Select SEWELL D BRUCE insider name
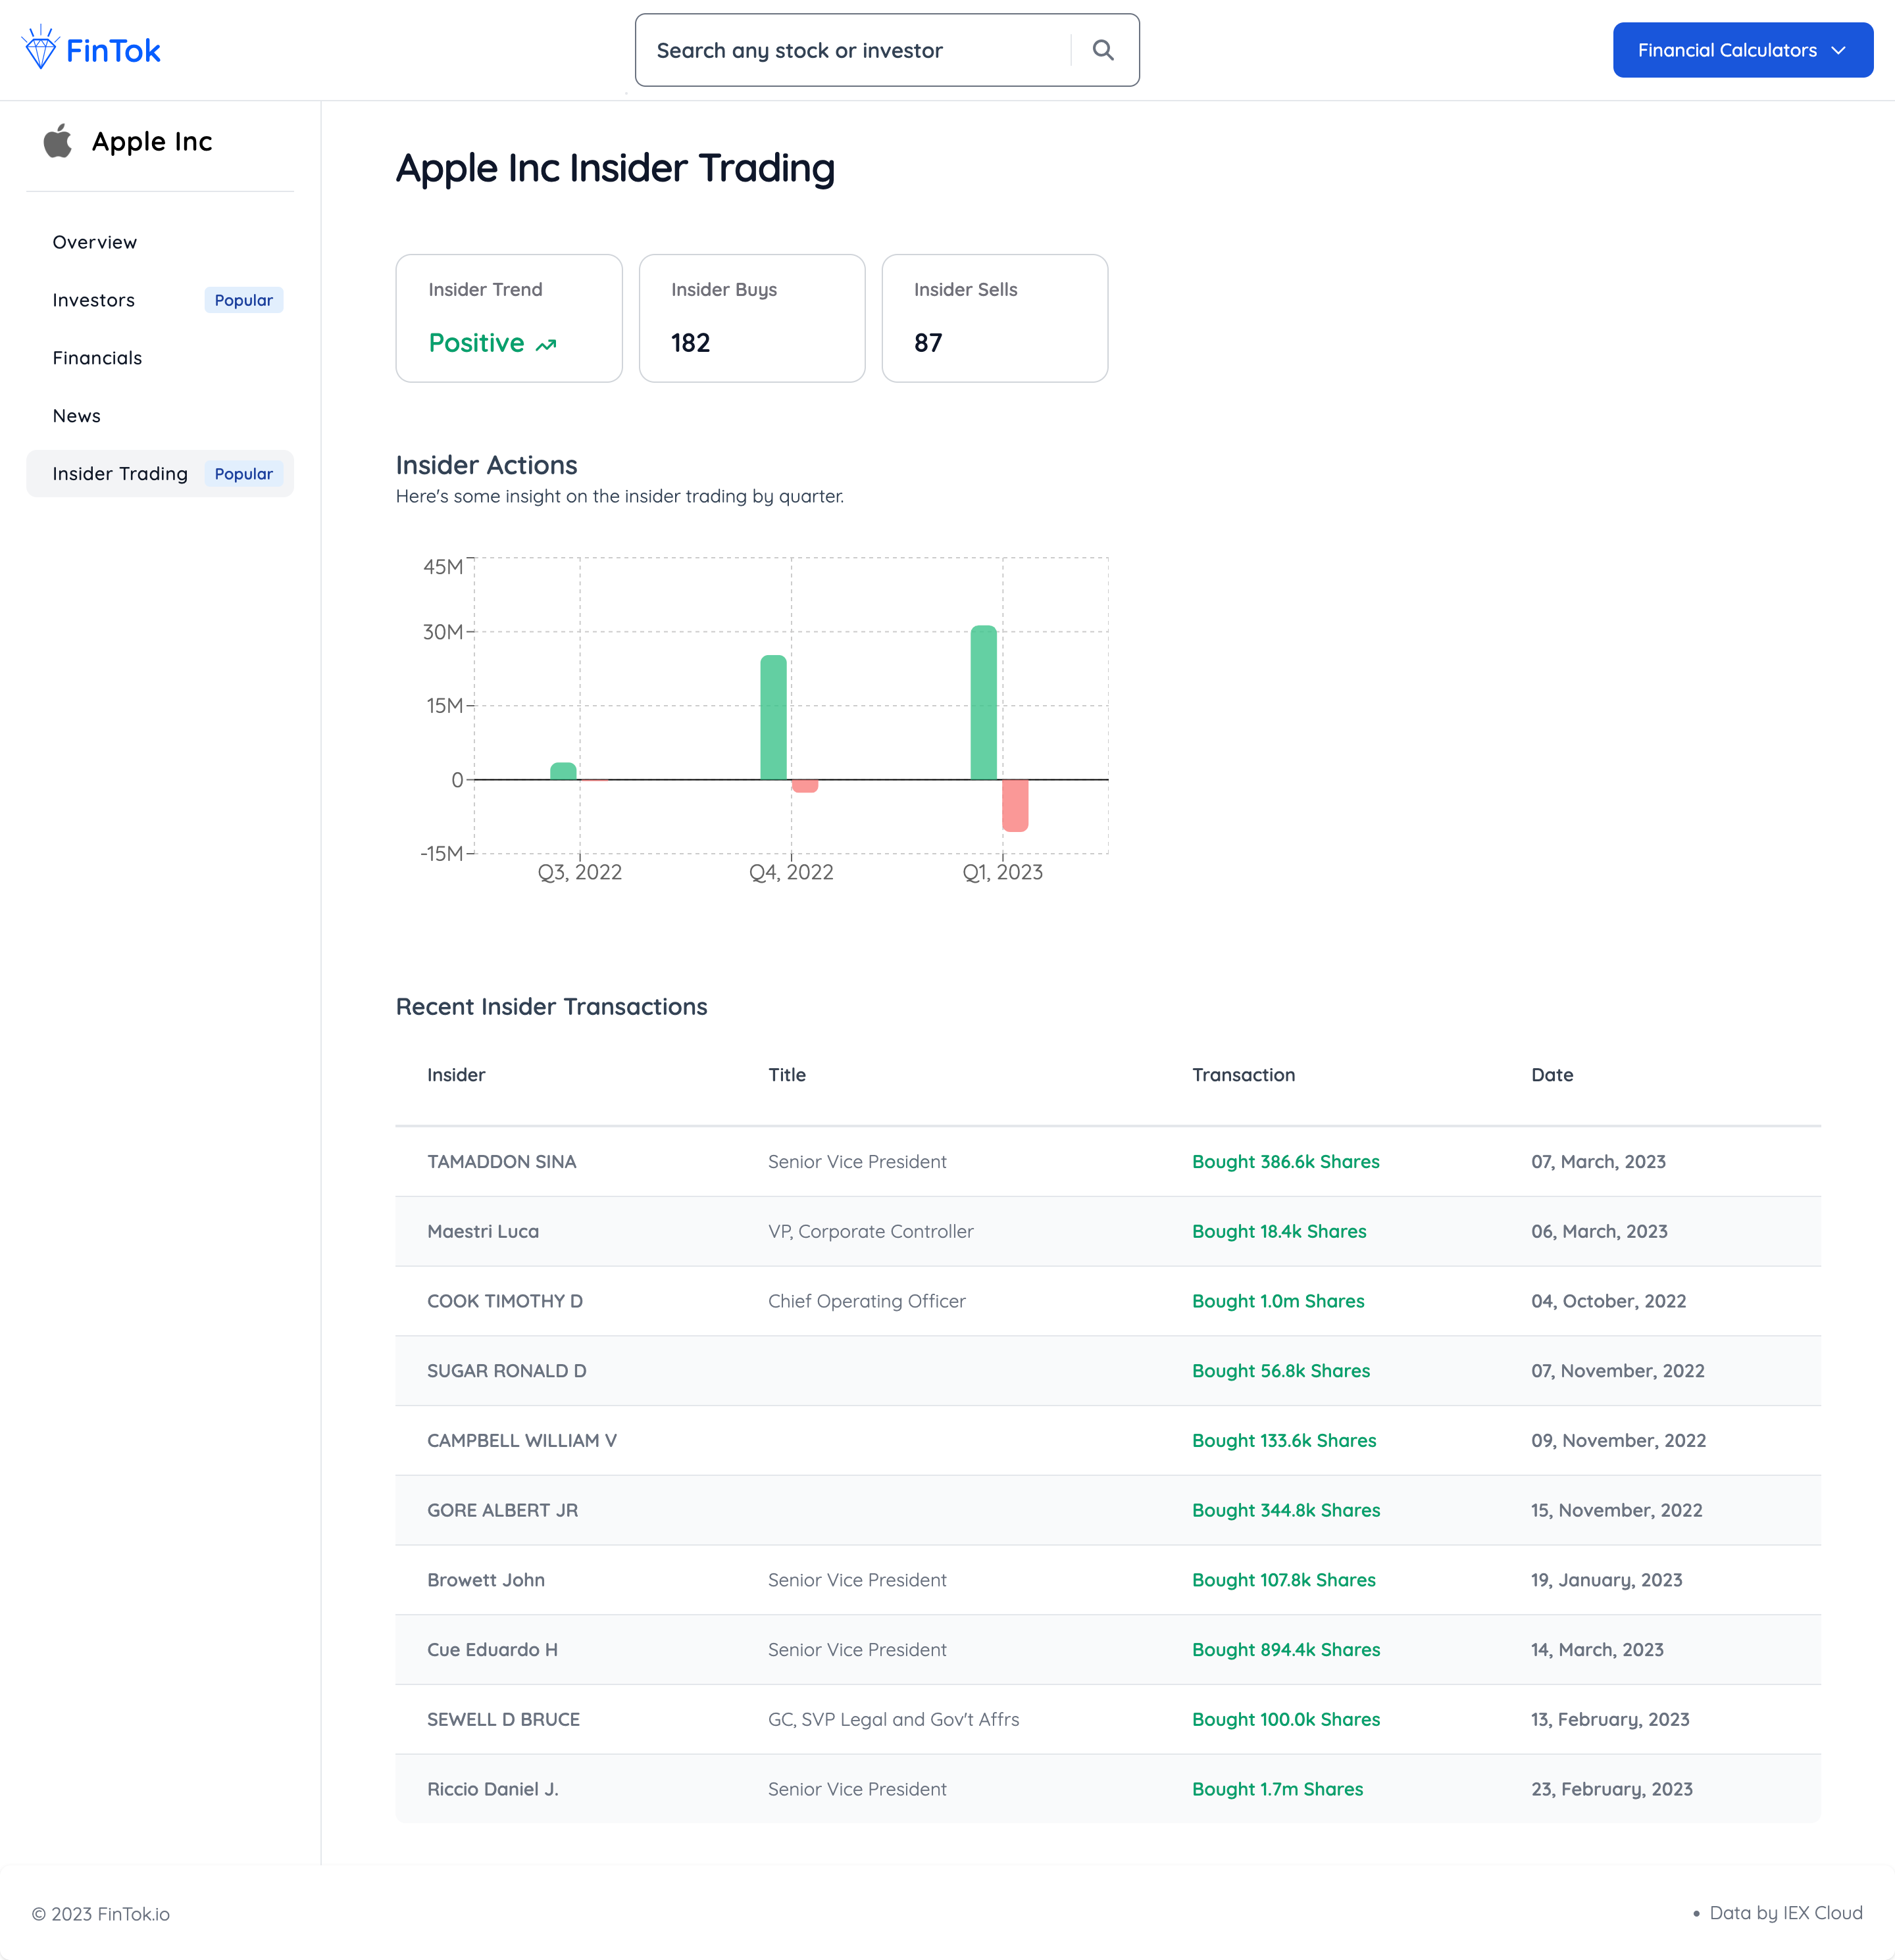1895x1960 pixels. (503, 1720)
